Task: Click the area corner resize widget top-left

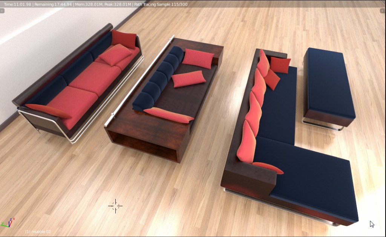Action: coord(2,11)
